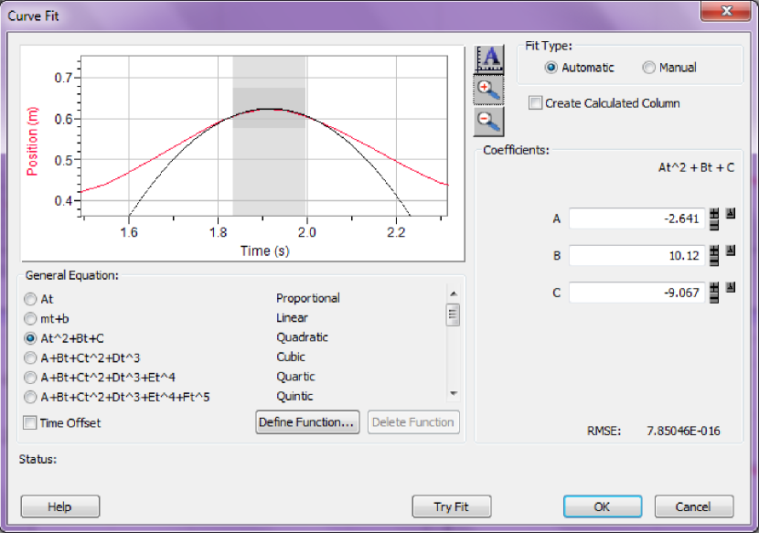Click the Autoscale graph icon
The image size is (759, 533).
489,59
